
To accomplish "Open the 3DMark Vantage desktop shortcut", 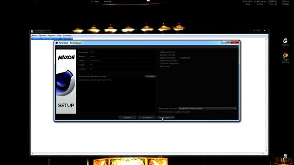I will pos(285,2).
